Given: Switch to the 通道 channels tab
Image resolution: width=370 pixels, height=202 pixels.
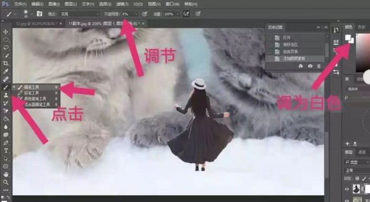Looking at the screenshot, I should coord(362,152).
